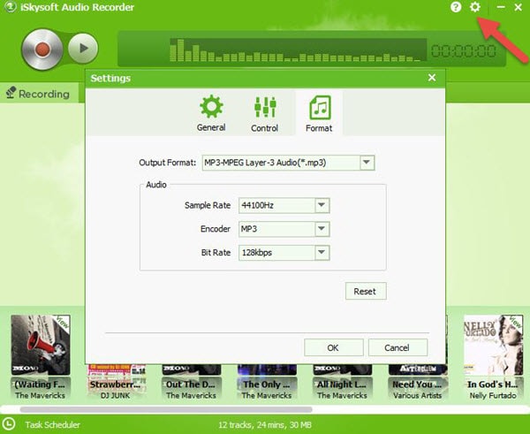Screen dimensions: 530x434
Task: Cancel the Settings dialog
Action: pos(397,347)
